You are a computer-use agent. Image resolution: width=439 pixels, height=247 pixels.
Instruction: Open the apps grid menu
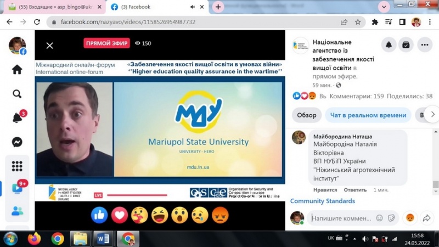[x=17, y=166]
